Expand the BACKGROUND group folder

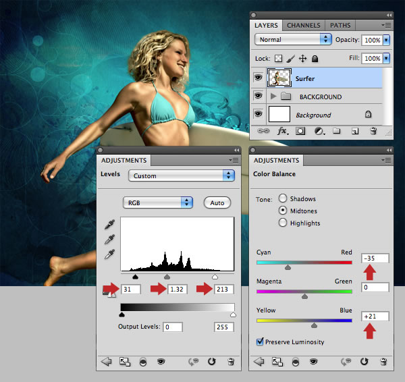pos(273,97)
